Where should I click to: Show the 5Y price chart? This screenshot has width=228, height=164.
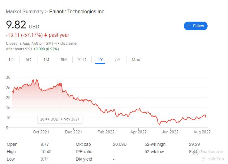(118, 60)
